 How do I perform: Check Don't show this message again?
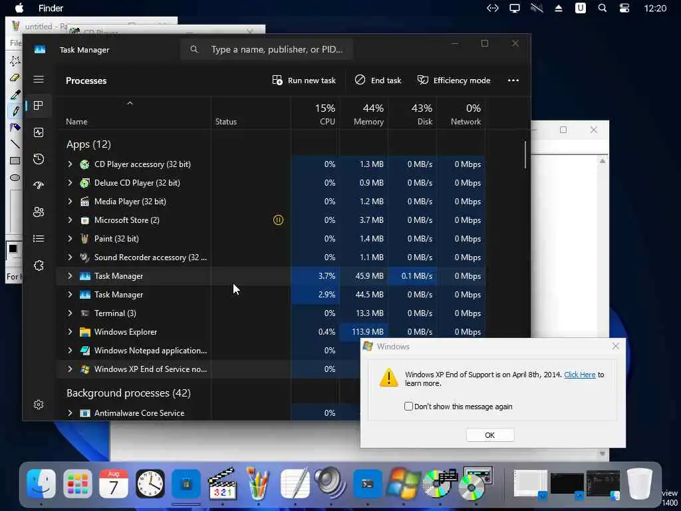click(408, 407)
